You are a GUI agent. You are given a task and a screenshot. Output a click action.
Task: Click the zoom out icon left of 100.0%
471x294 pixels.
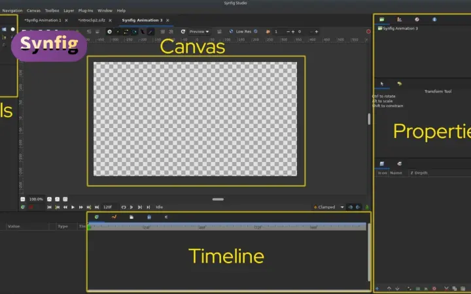[22, 199]
